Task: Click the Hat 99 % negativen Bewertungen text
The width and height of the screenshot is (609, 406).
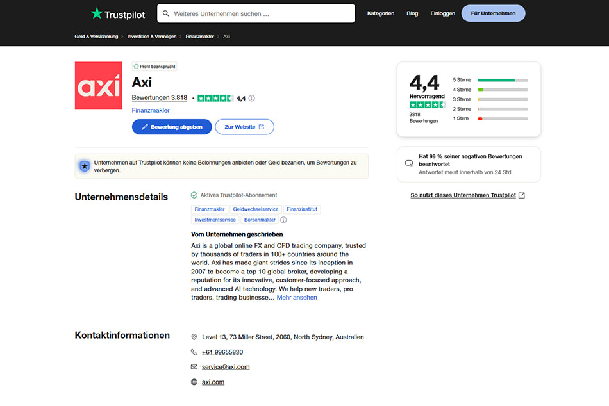Action: coord(471,160)
